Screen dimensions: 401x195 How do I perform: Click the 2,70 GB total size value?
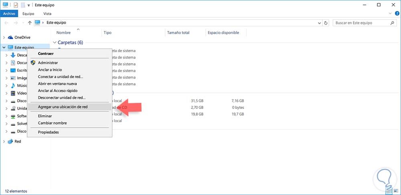tap(197, 107)
